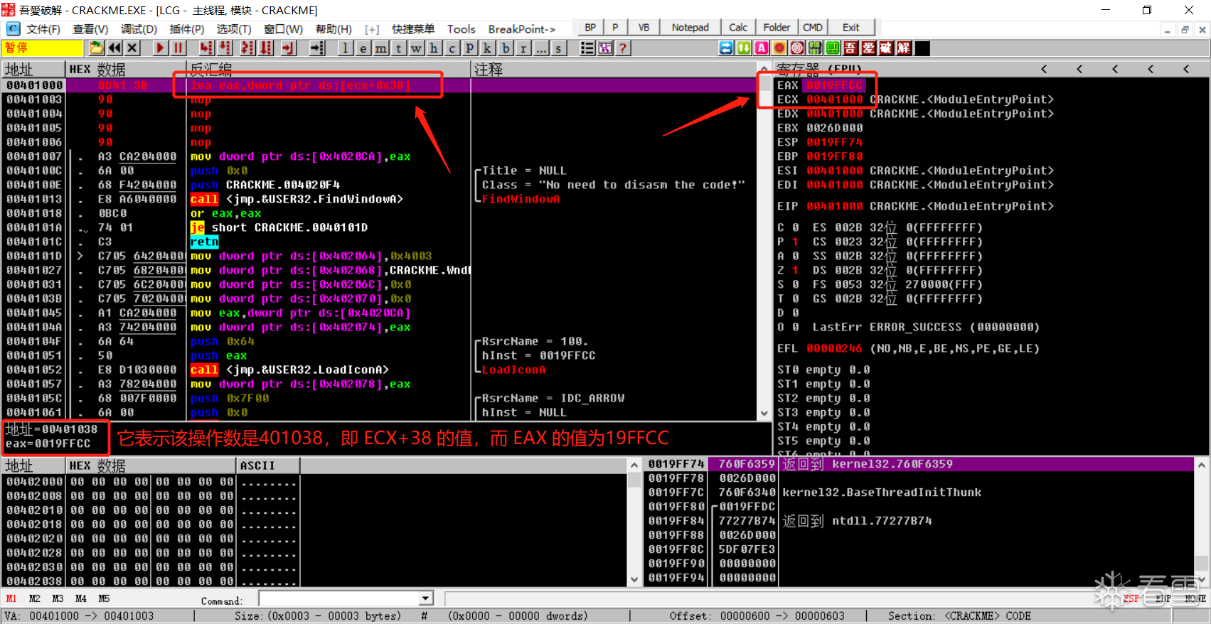Show the Log window with 'l' button
Screen dimensions: 1211x624
pyautogui.click(x=345, y=48)
